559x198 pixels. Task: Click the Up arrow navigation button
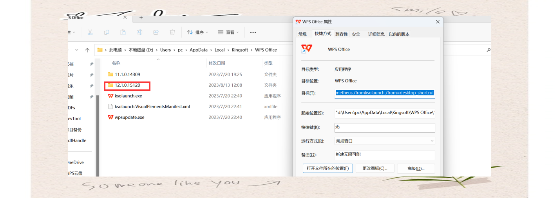pyautogui.click(x=87, y=50)
